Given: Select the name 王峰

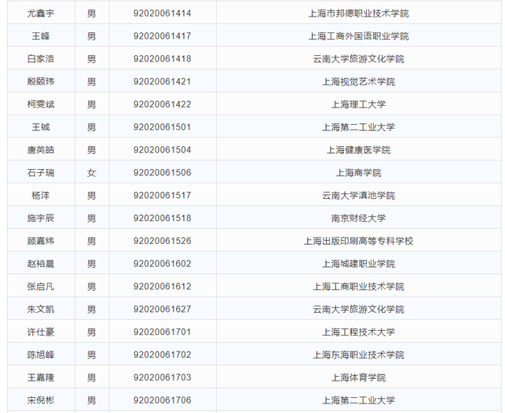Looking at the screenshot, I should tap(40, 36).
